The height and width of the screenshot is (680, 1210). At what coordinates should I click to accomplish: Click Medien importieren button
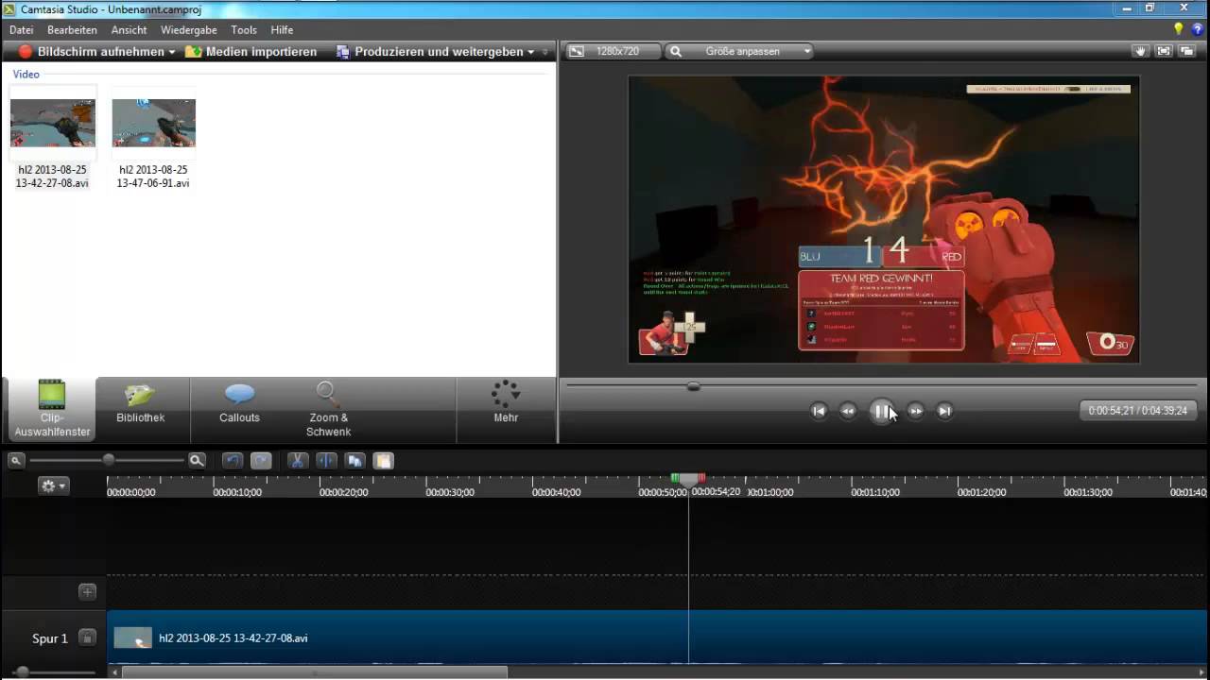pyautogui.click(x=251, y=52)
